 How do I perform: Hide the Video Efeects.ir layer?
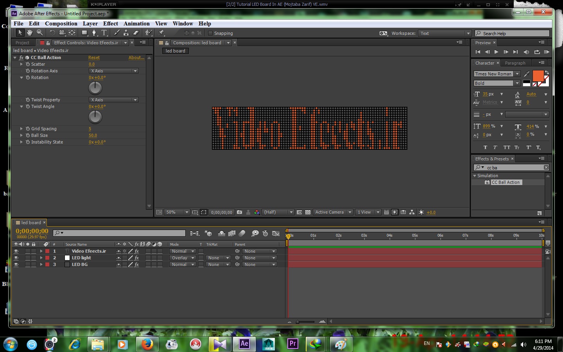[x=16, y=251]
